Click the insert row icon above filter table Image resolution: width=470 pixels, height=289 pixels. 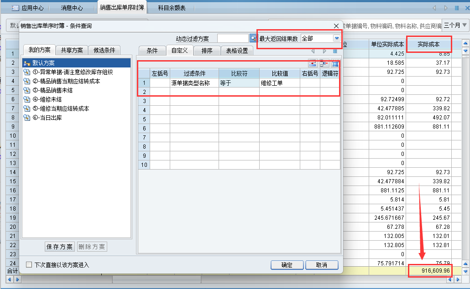(x=313, y=64)
